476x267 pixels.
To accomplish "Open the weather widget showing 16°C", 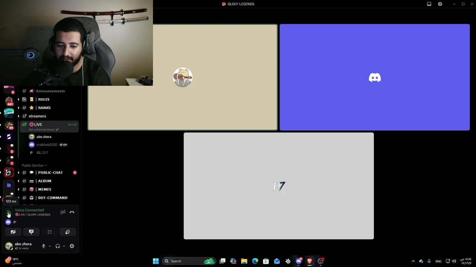I will [13, 261].
